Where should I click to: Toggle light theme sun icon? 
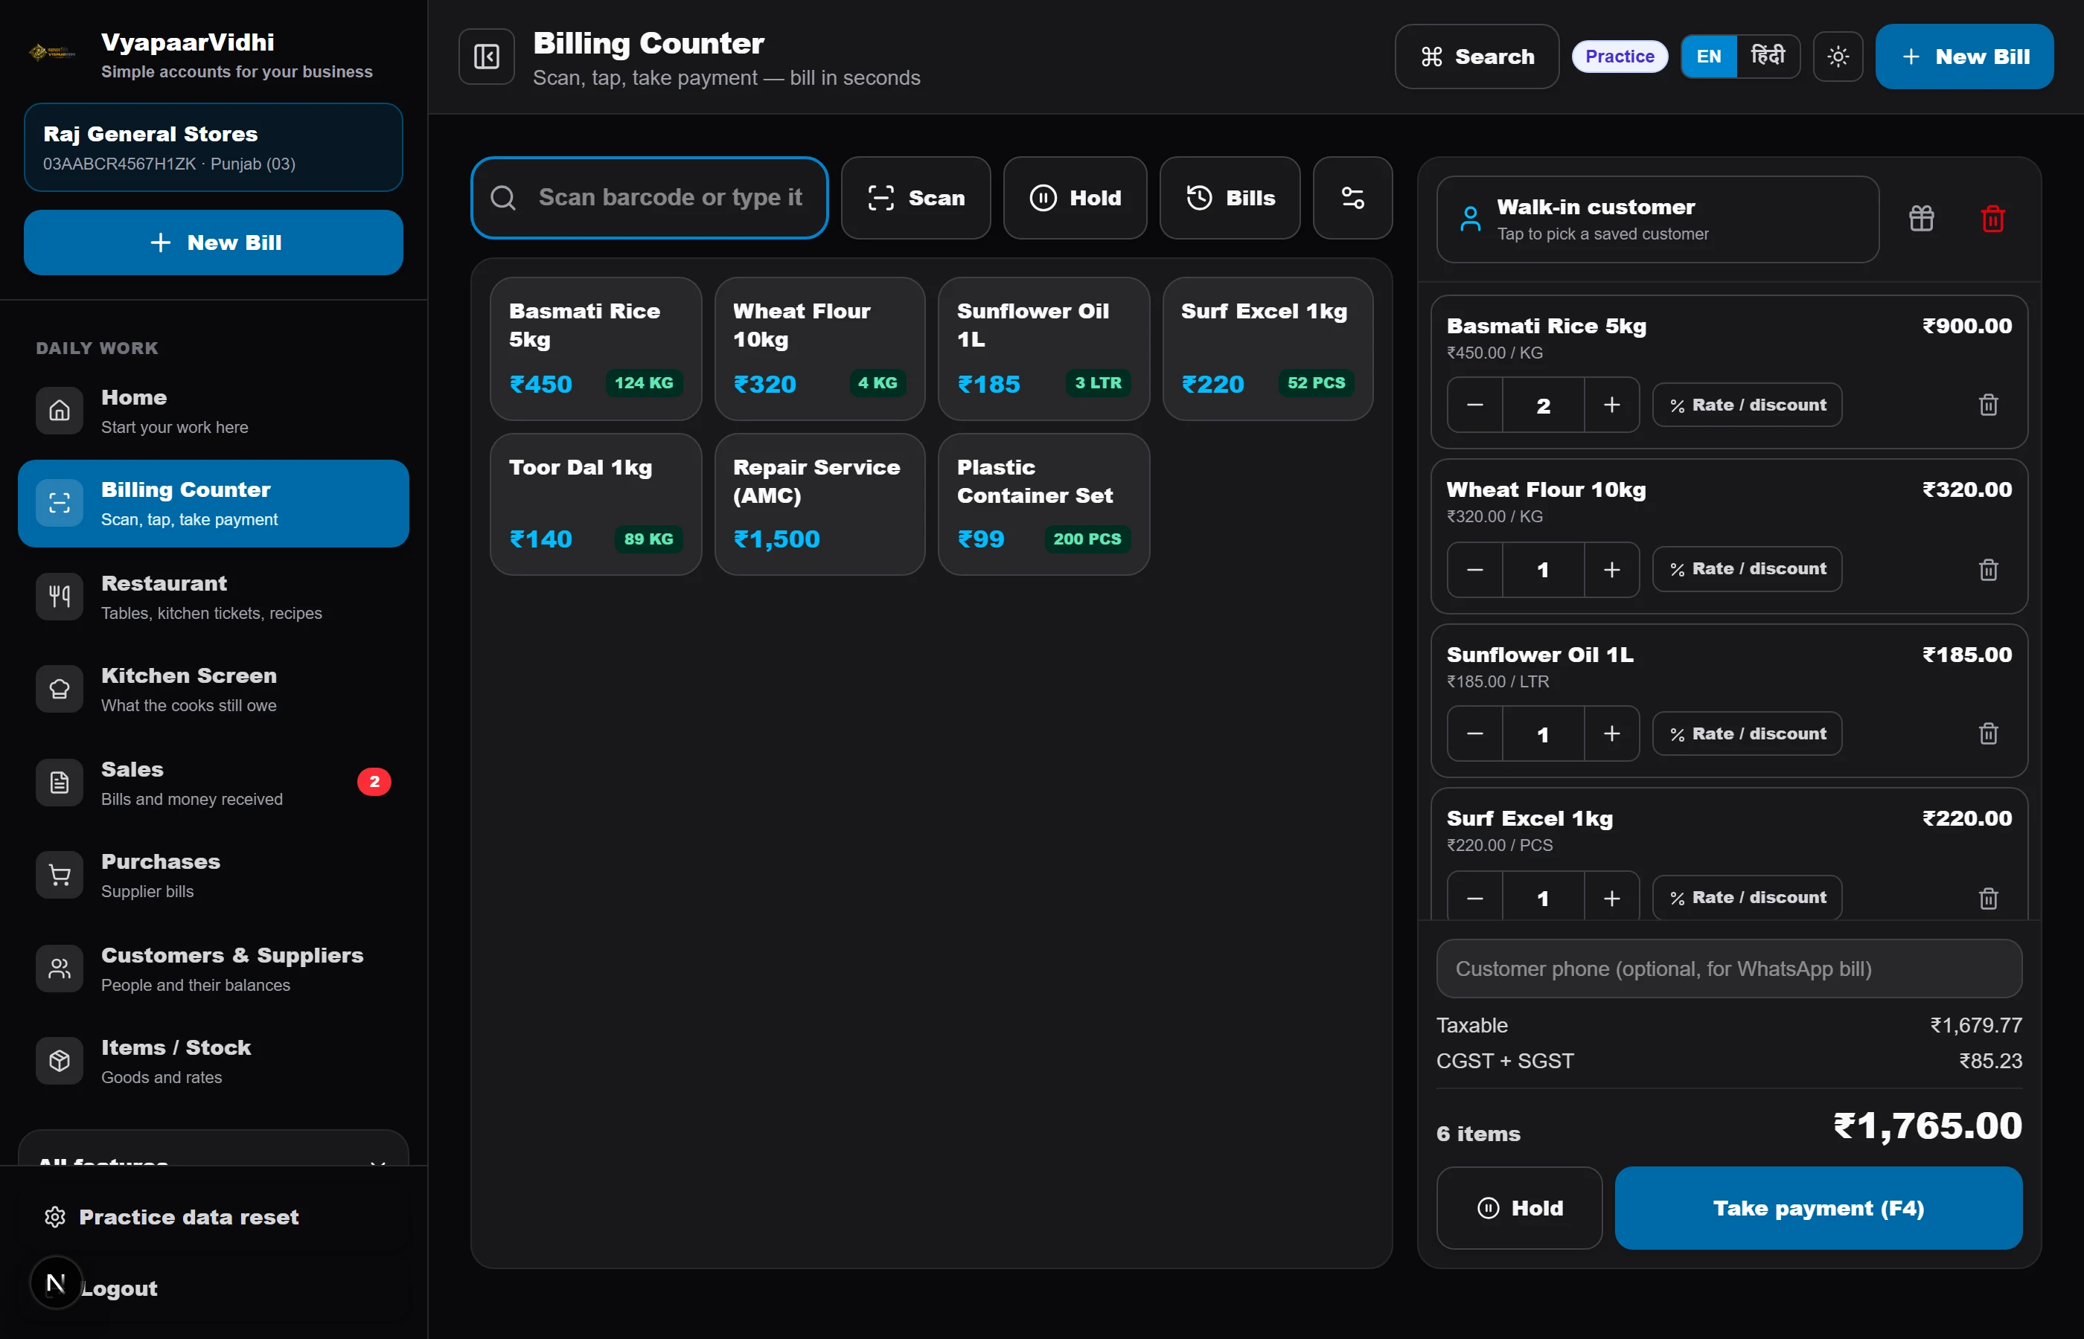coord(1837,57)
